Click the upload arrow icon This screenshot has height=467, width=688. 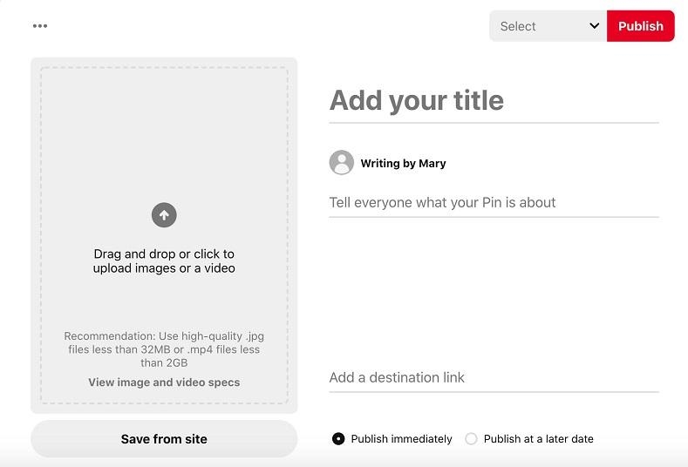(x=164, y=214)
